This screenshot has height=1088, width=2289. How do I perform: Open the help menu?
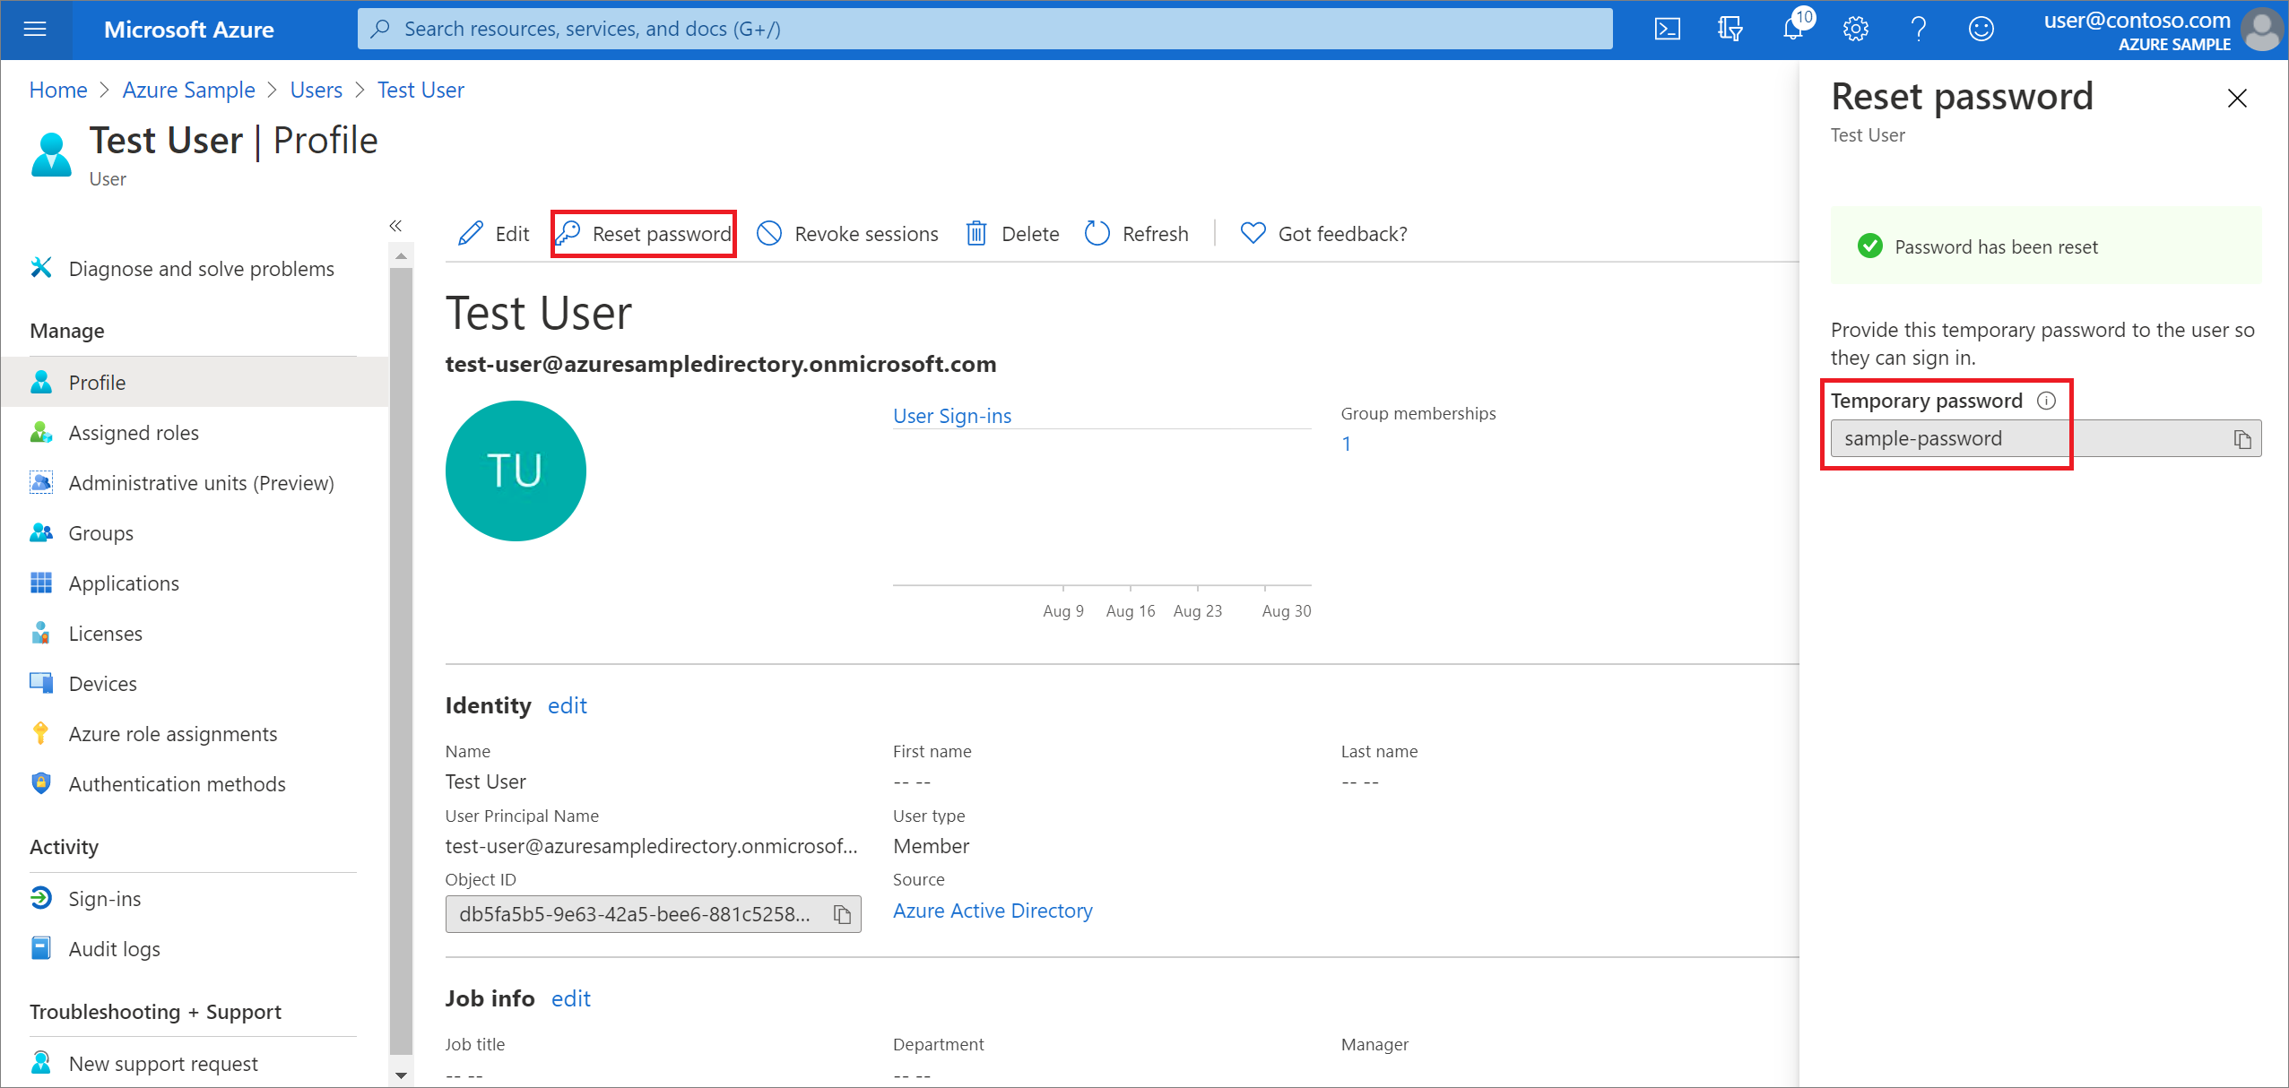click(1919, 29)
